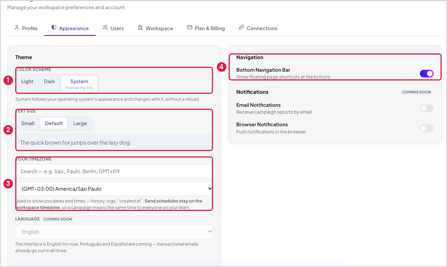This screenshot has width=447, height=267.
Task: Select the Light color scheme
Action: click(27, 82)
